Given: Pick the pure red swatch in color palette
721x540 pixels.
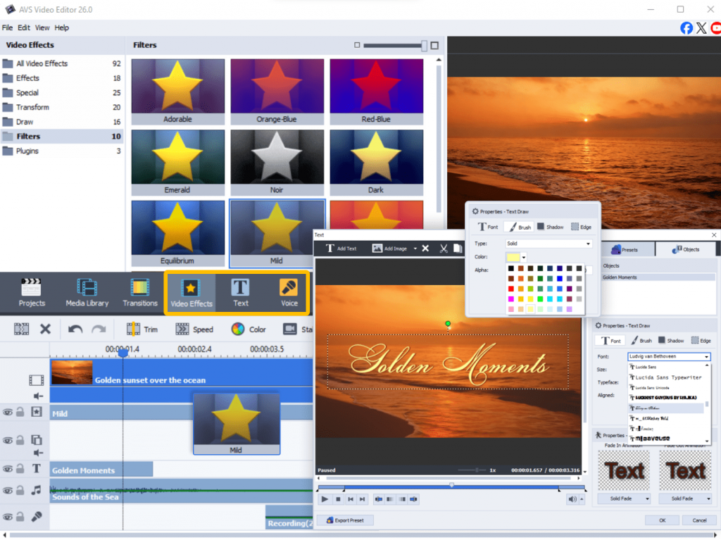Looking at the screenshot, I should tap(510, 288).
